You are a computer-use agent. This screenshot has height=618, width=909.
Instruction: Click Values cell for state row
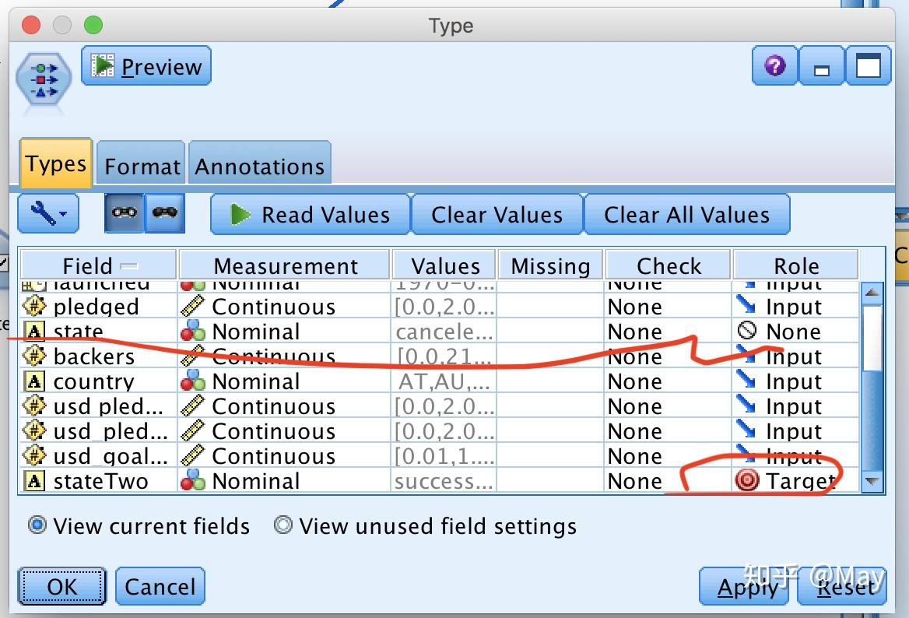pos(444,331)
